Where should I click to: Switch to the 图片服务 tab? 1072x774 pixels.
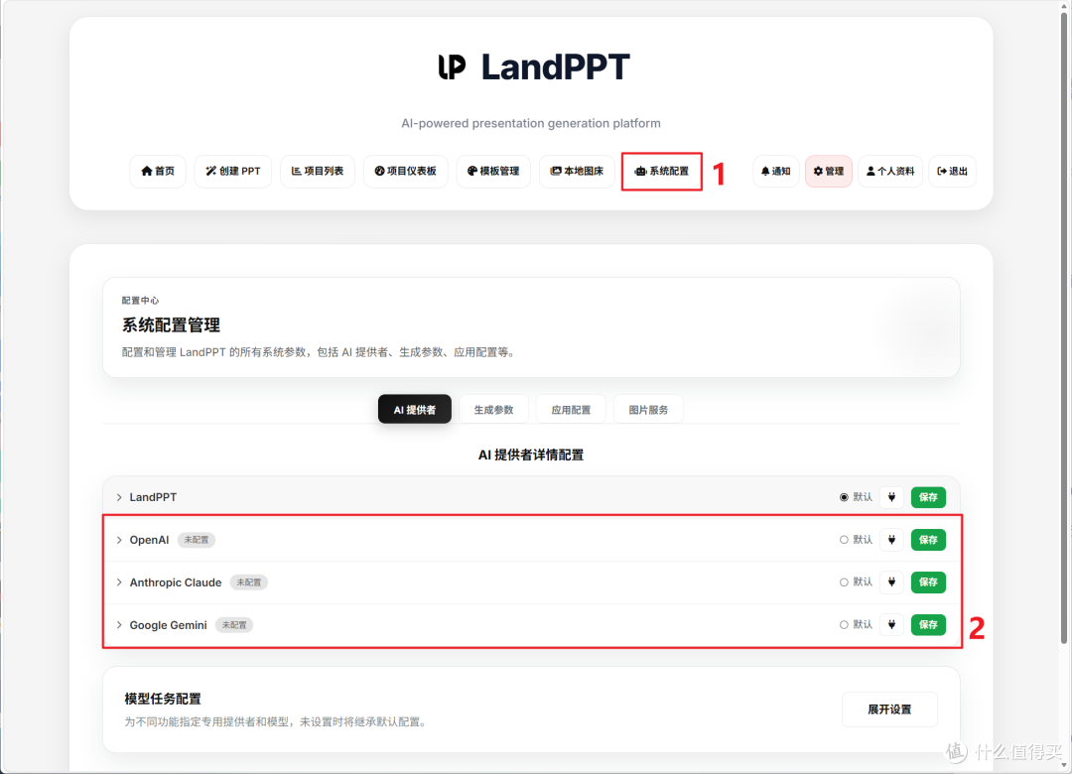[648, 409]
